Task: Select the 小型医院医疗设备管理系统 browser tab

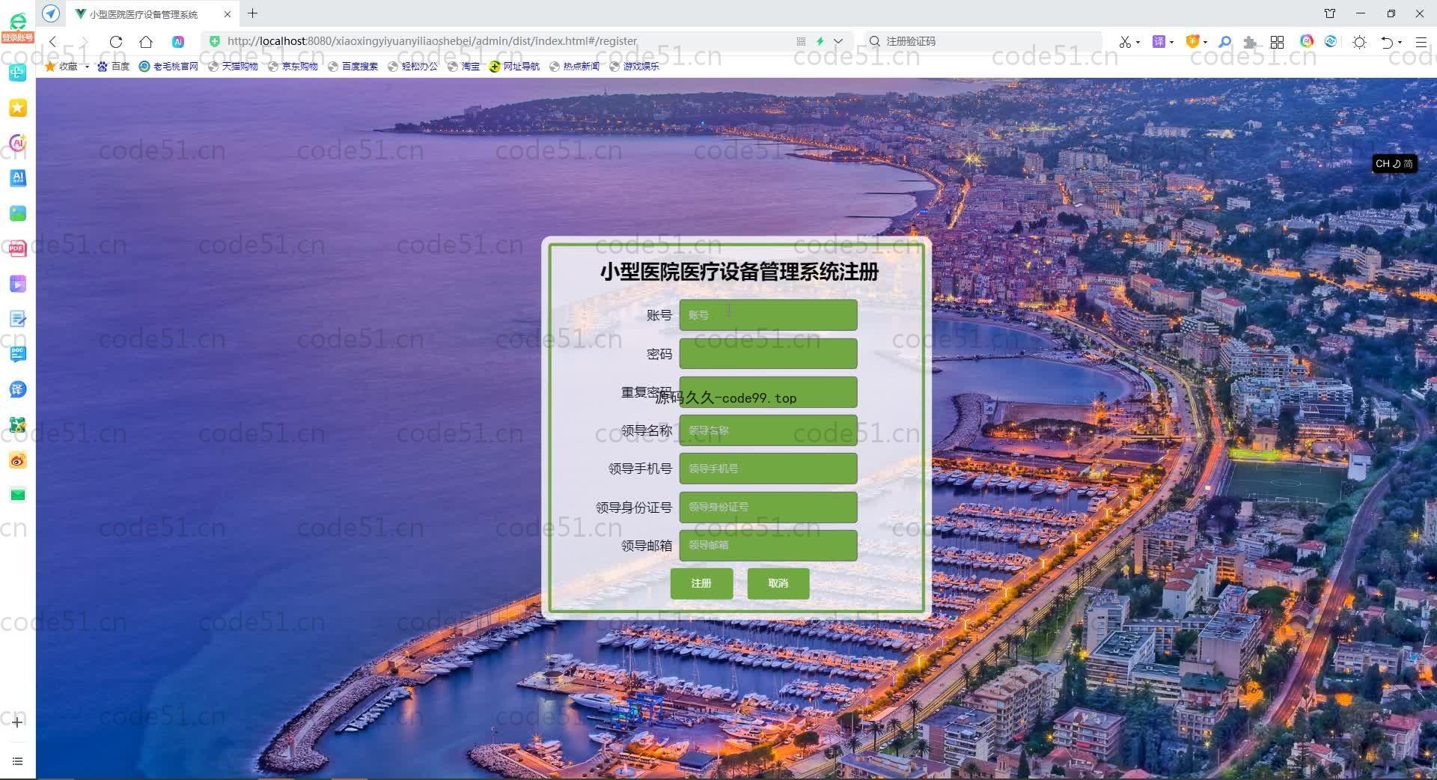Action: pyautogui.click(x=153, y=13)
